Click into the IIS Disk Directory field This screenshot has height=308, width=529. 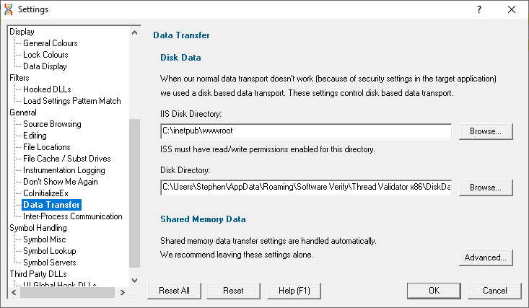pos(306,131)
